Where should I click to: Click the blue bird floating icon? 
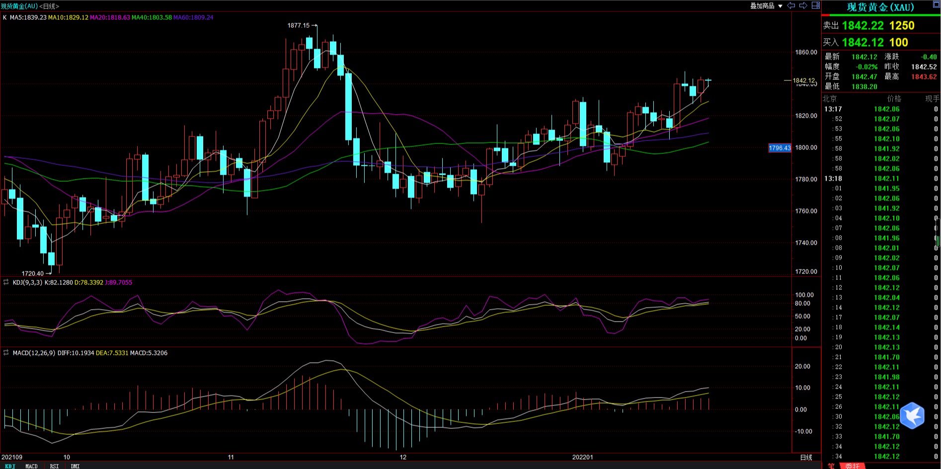point(912,415)
